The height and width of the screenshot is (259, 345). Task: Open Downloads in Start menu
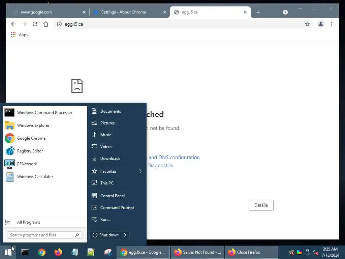click(x=117, y=159)
